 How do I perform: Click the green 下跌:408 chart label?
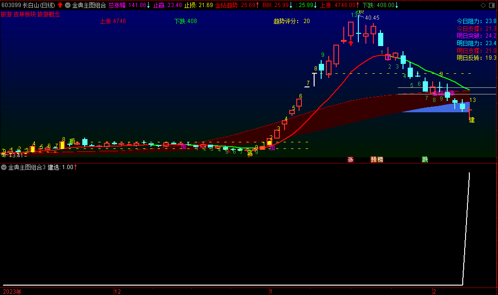point(185,21)
